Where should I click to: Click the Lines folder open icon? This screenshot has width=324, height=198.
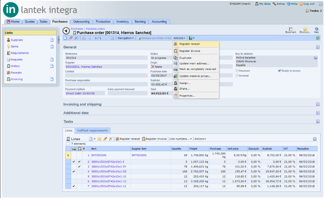pyautogui.click(x=100, y=139)
